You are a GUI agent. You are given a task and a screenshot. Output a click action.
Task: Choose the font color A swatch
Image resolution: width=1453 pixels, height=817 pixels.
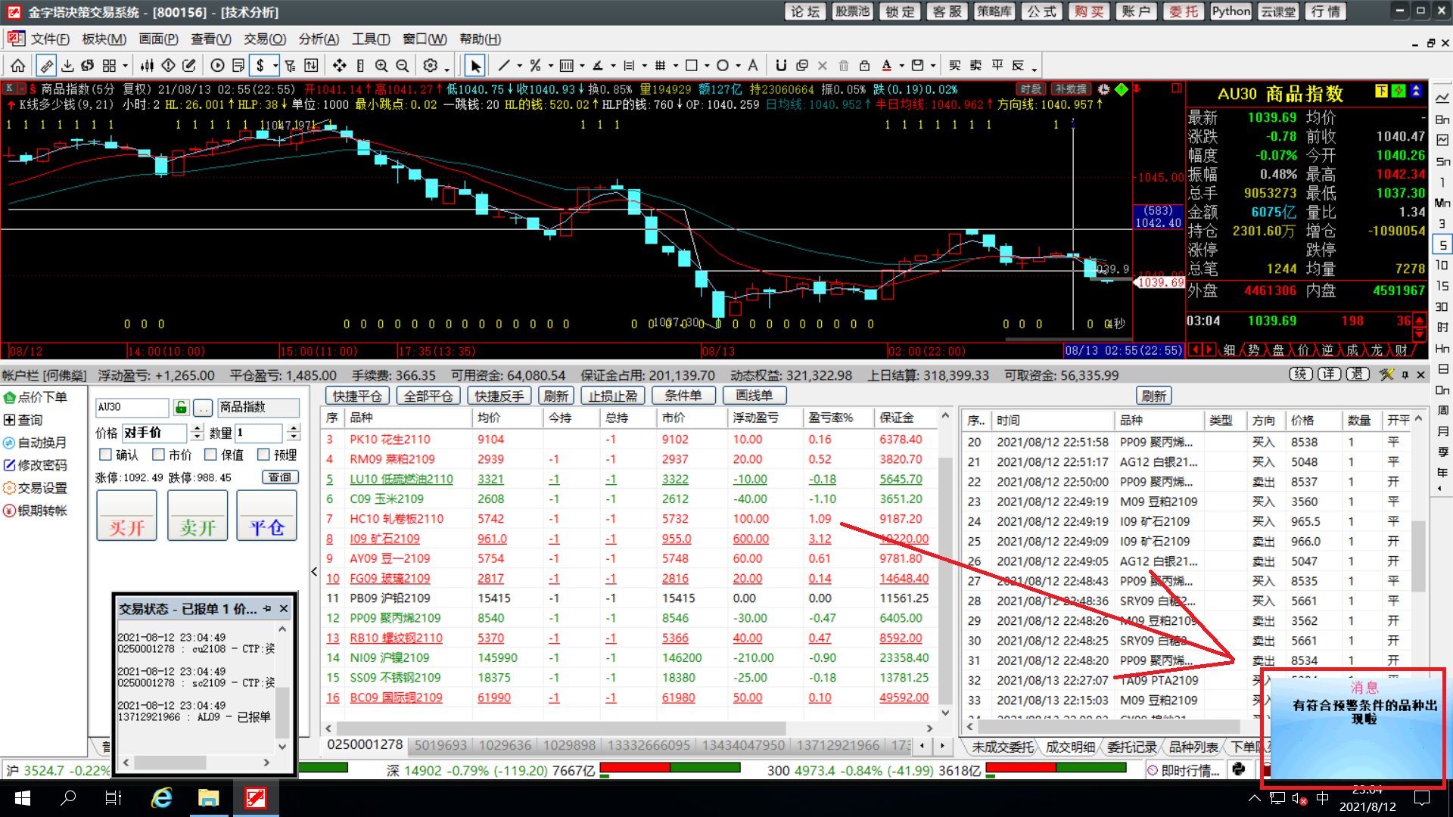tap(886, 66)
